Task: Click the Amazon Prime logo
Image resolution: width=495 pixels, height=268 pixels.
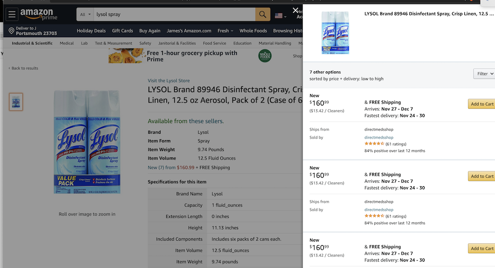Action: coord(39,15)
